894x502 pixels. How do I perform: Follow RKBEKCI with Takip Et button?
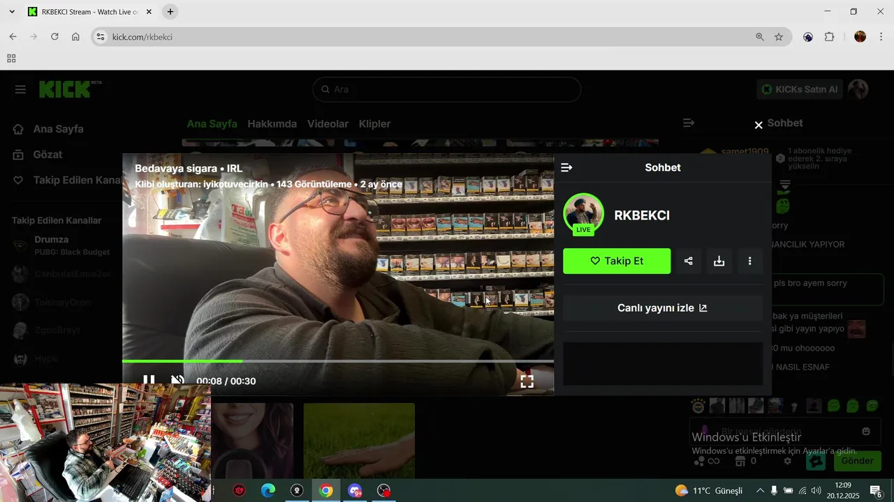click(x=617, y=261)
